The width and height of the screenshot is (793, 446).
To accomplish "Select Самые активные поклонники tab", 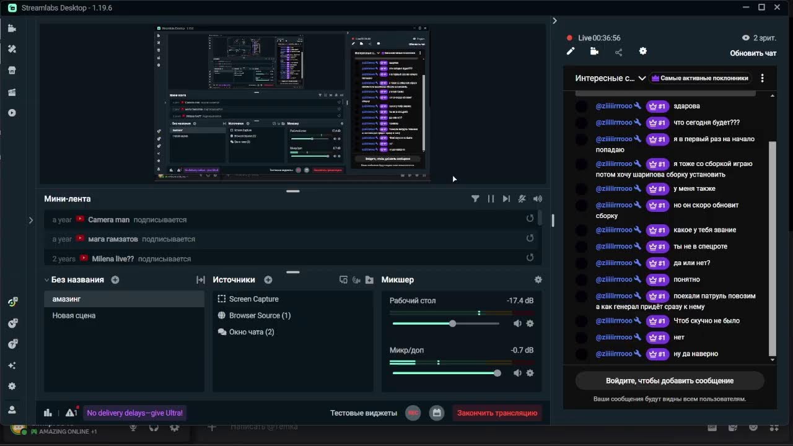I will pos(700,78).
